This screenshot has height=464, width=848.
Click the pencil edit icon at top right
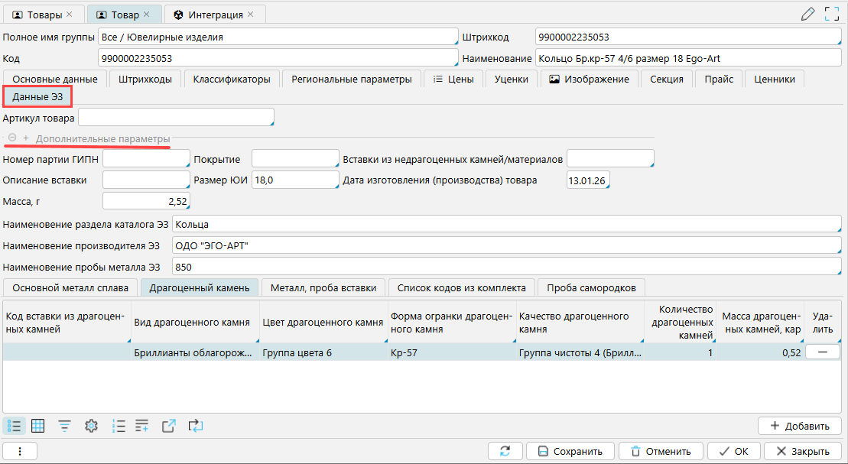point(807,14)
